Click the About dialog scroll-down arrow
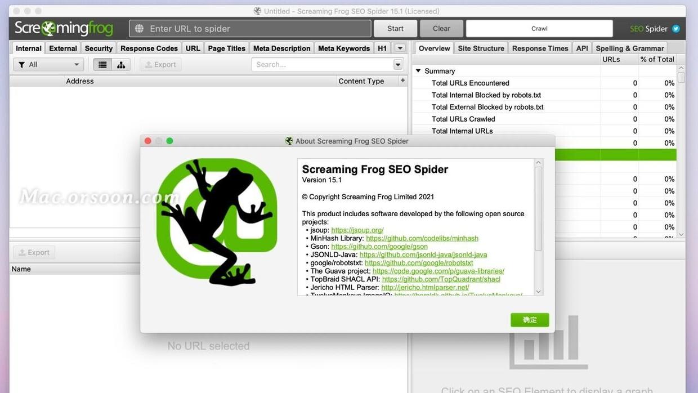This screenshot has height=393, width=698. click(539, 291)
